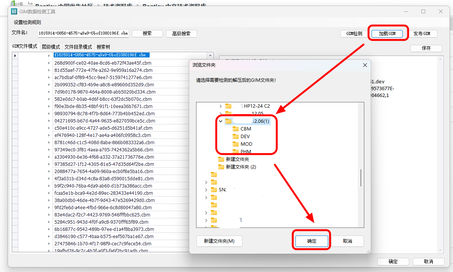Image resolution: width=453 pixels, height=272 pixels.
Task: Select 83e4dac2-f2c7-4423-9769-546fffbbc625.cbm
Action: point(102,215)
